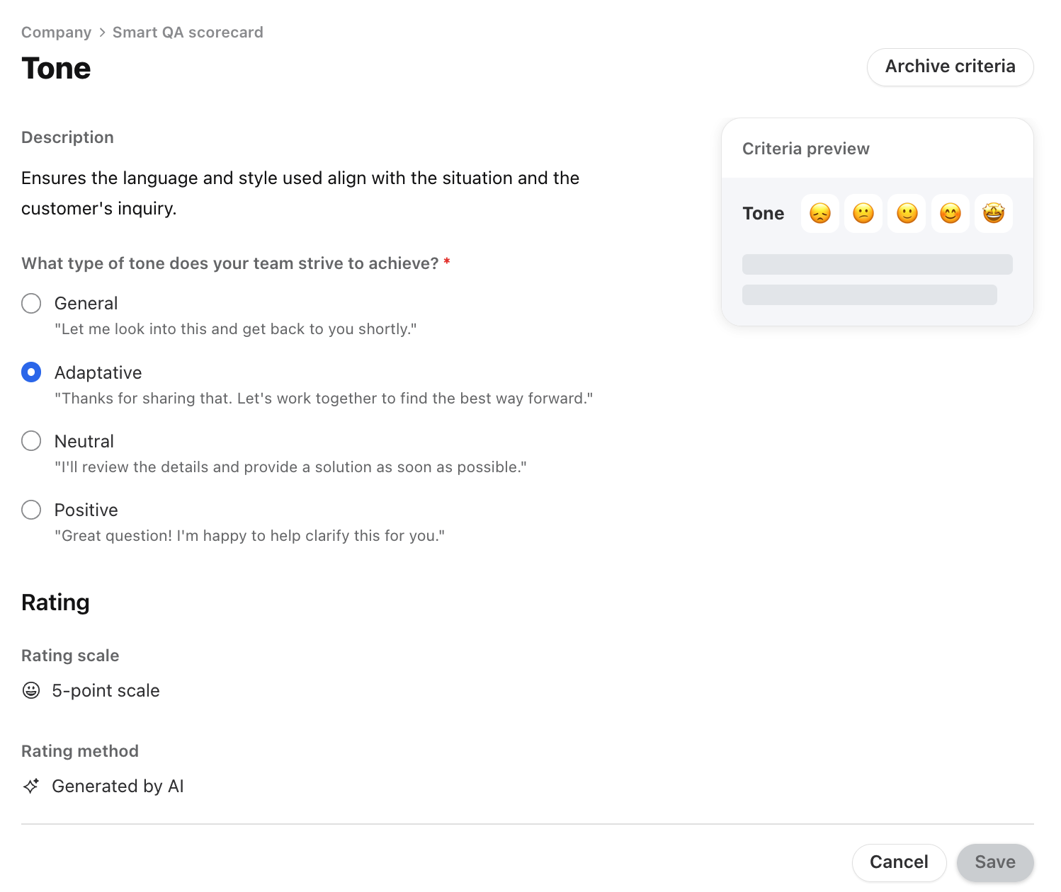Select the Adaptative tone radio button

(x=31, y=372)
